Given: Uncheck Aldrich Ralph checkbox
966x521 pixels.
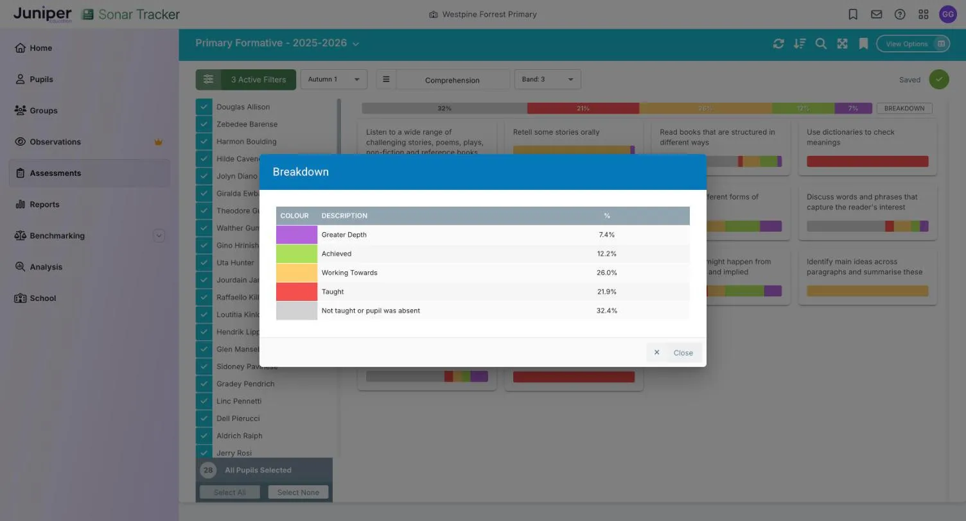Looking at the screenshot, I should (x=204, y=436).
